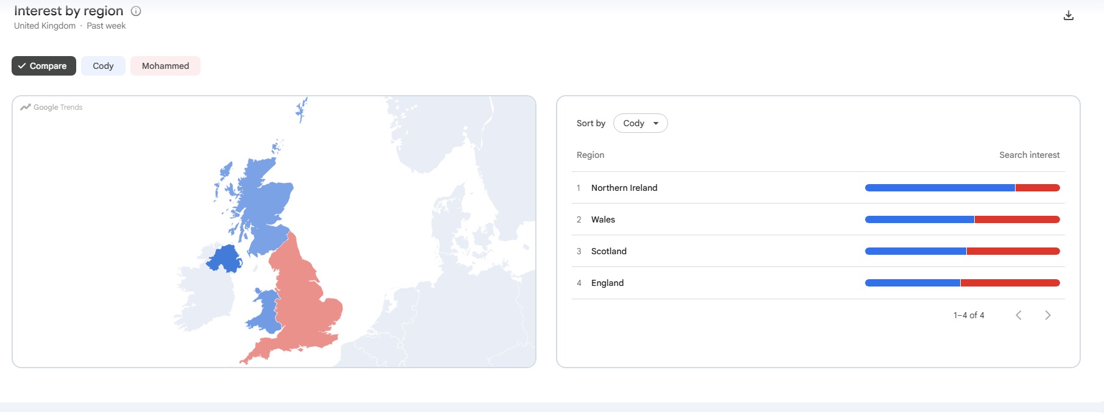1104x420 pixels.
Task: Open the Sort by Cody dropdown
Action: click(x=640, y=123)
